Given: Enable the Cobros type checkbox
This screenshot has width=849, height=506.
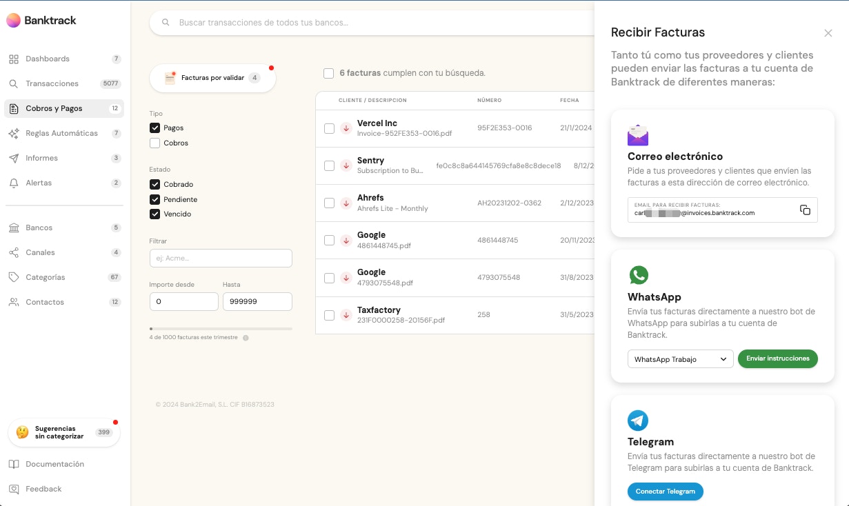Looking at the screenshot, I should [155, 143].
